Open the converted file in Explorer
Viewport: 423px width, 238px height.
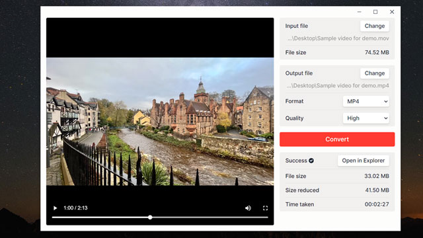[x=363, y=161]
